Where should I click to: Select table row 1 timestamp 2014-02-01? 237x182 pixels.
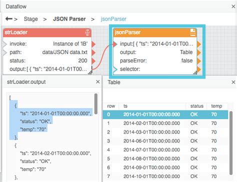151,123
